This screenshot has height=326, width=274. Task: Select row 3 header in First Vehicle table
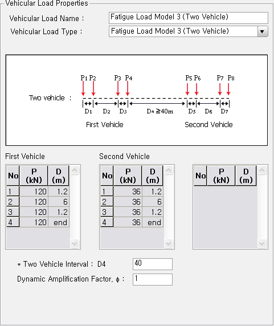[13, 212]
